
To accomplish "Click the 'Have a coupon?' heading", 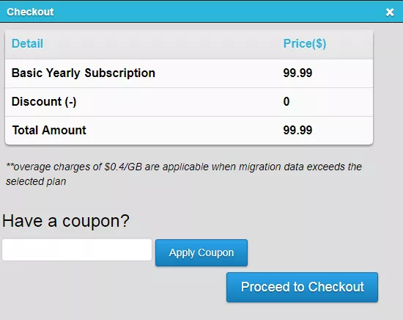I will pos(66,221).
